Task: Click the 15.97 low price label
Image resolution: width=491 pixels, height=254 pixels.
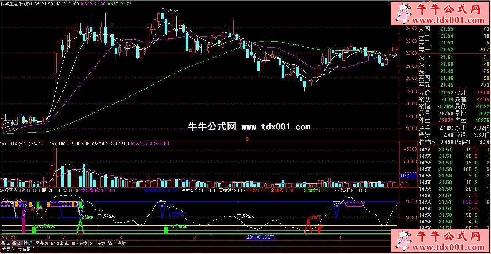Action: (11, 129)
